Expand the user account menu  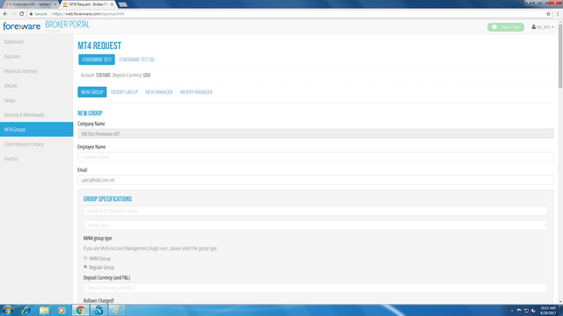[x=542, y=27]
